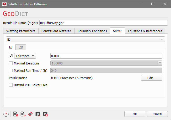Image resolution: width=171 pixels, height=120 pixels.
Task: Save settings to database icon
Action: point(45,114)
